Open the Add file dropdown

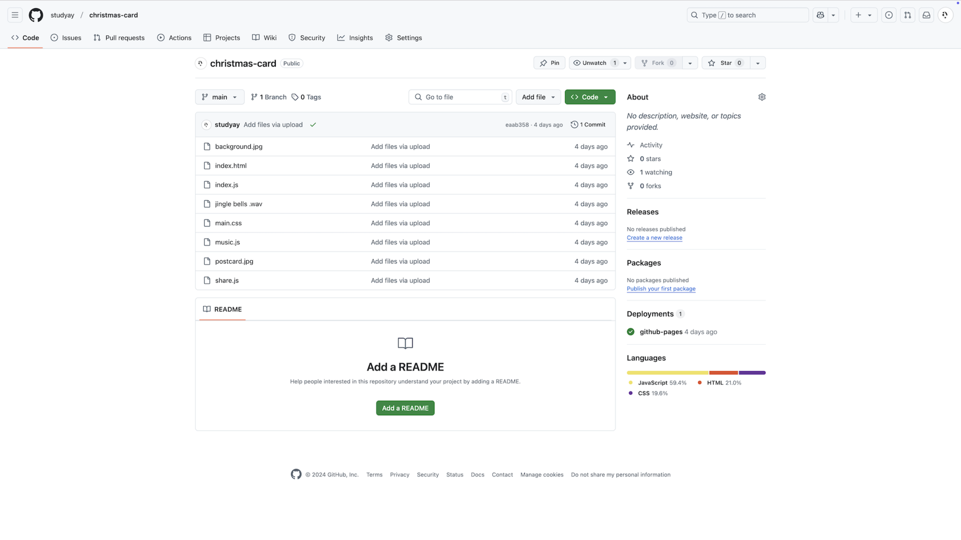(x=538, y=97)
